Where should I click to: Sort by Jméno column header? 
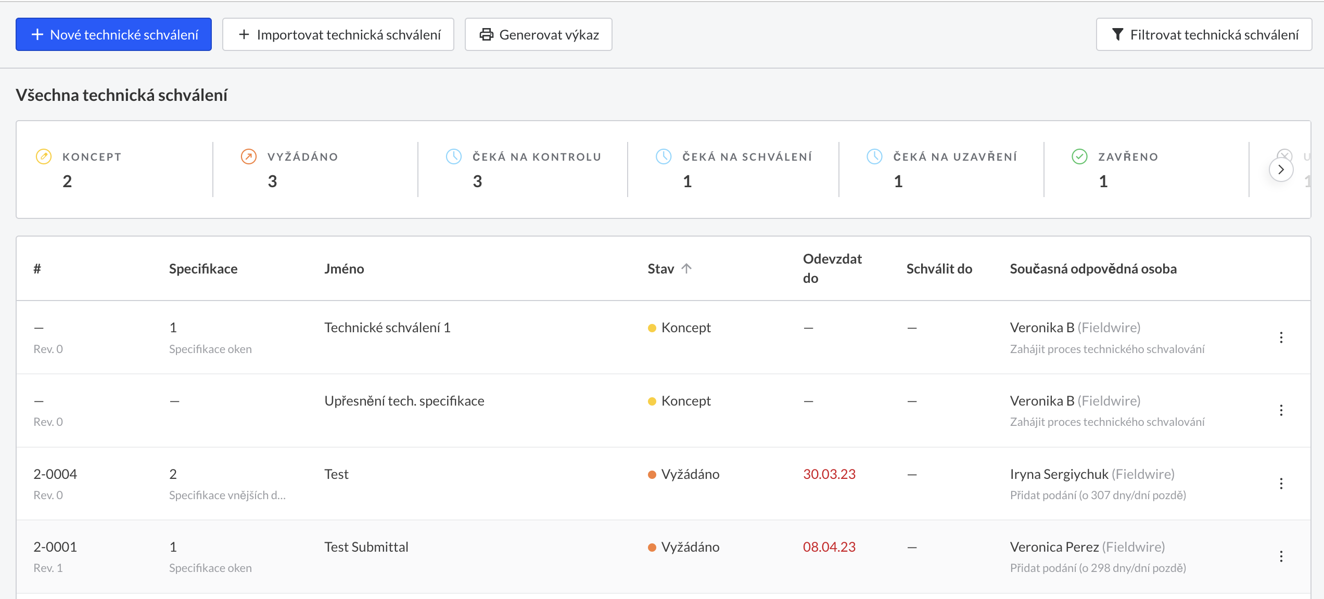click(x=344, y=268)
